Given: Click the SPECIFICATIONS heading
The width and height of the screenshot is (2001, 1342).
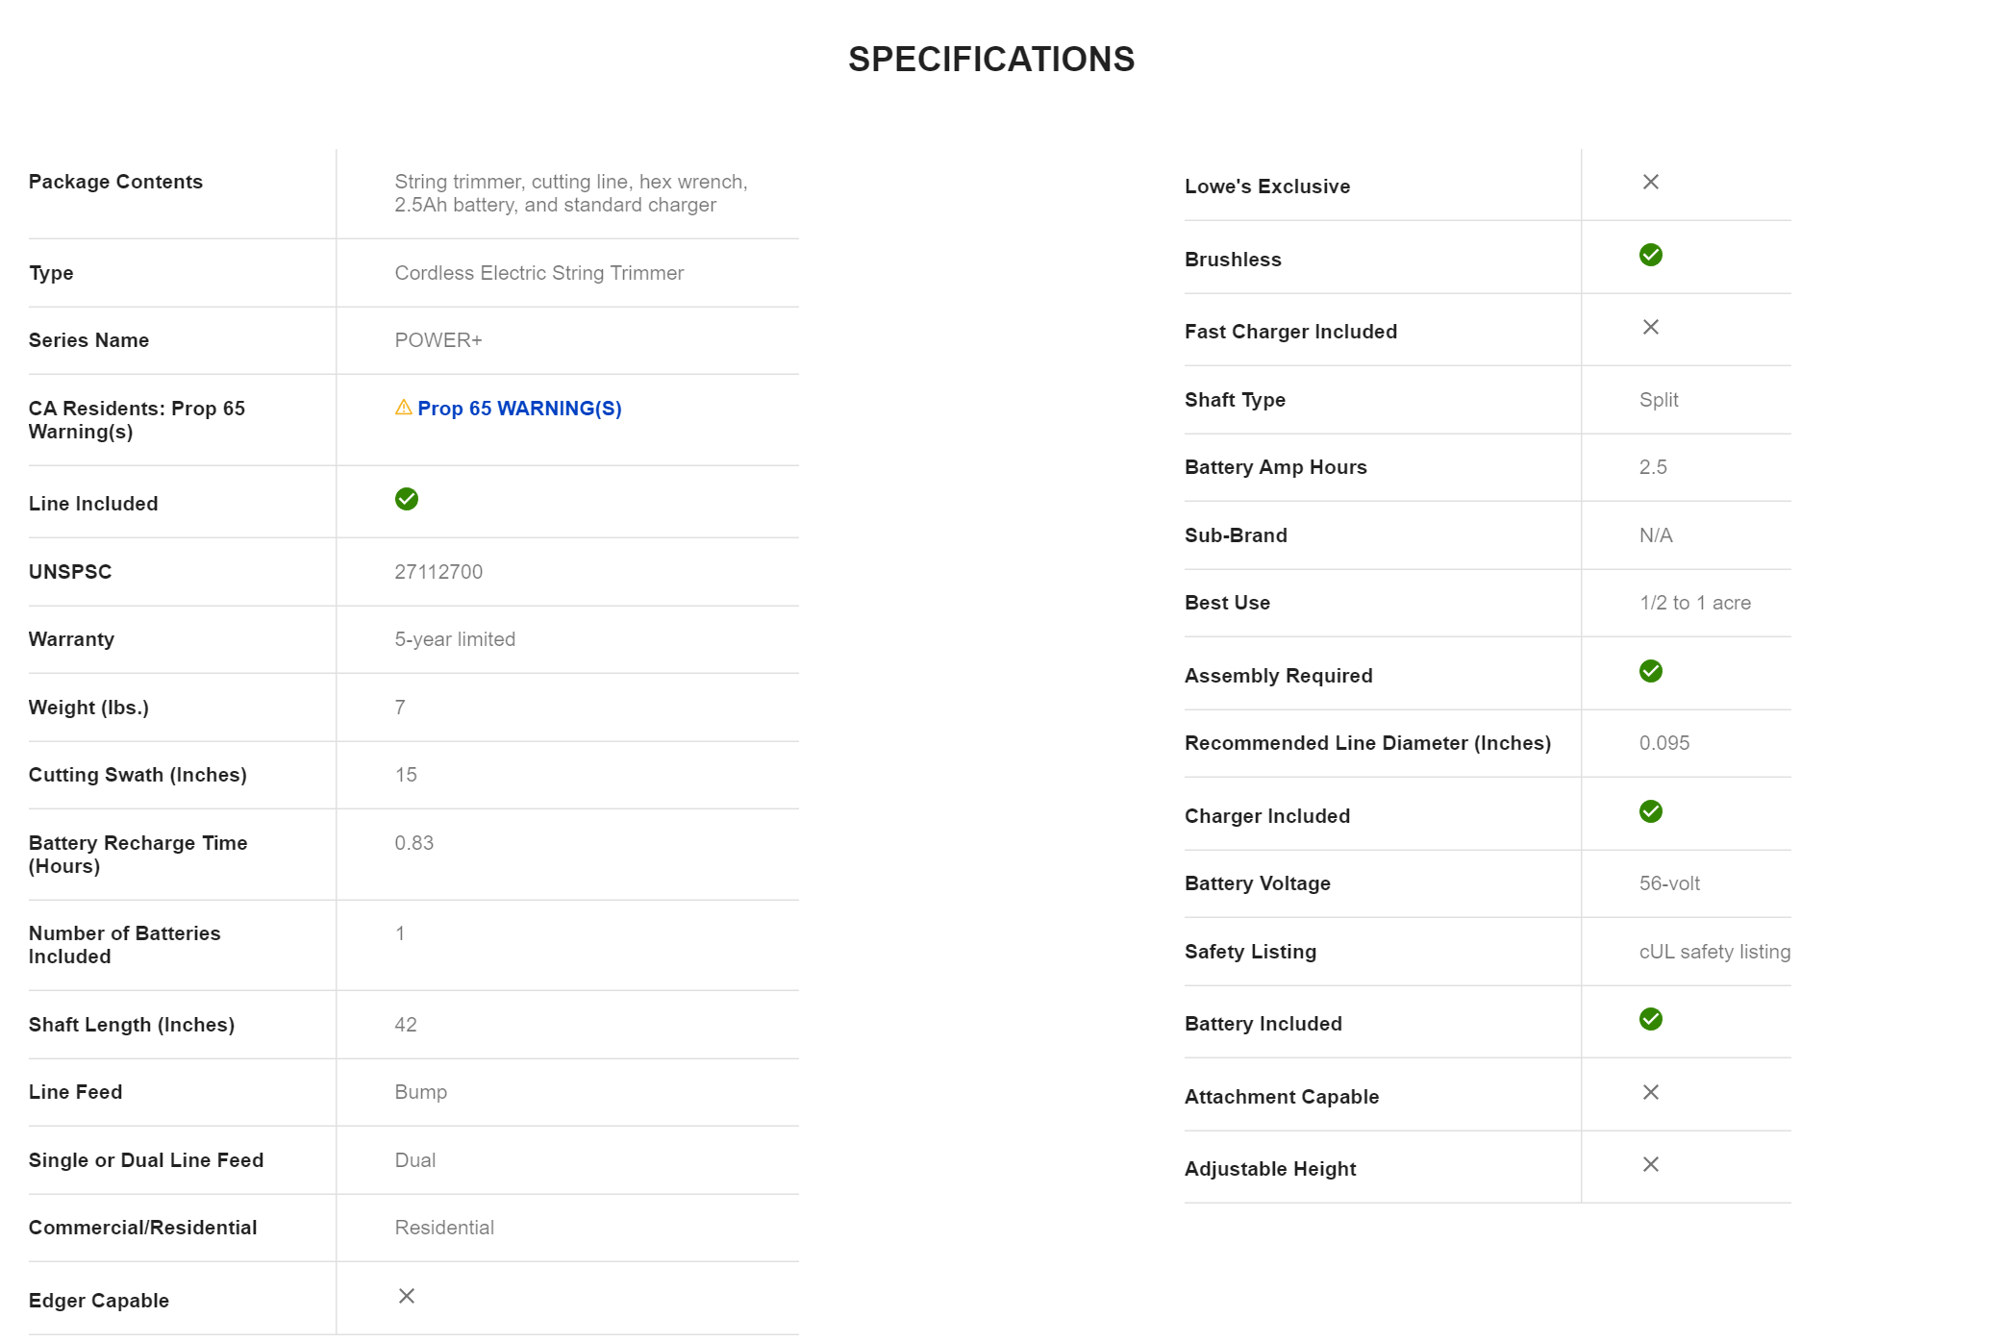Looking at the screenshot, I should (x=991, y=60).
